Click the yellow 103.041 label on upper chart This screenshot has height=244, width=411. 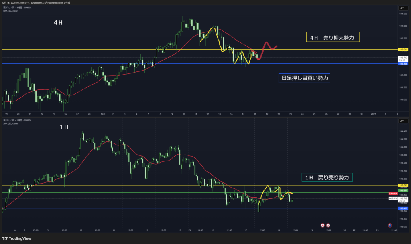(x=403, y=50)
